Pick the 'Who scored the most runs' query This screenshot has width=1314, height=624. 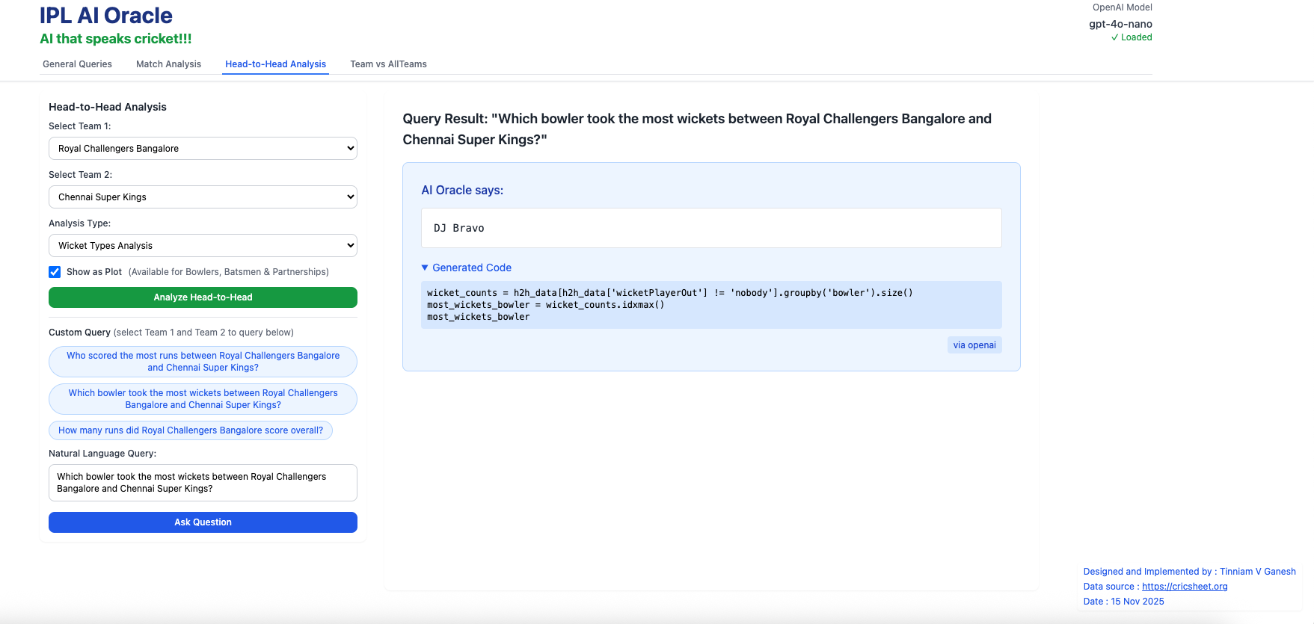click(x=203, y=362)
